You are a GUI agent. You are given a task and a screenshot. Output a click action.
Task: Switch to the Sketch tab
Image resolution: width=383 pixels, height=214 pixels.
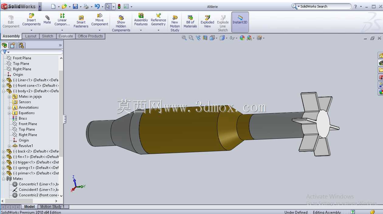click(x=47, y=36)
